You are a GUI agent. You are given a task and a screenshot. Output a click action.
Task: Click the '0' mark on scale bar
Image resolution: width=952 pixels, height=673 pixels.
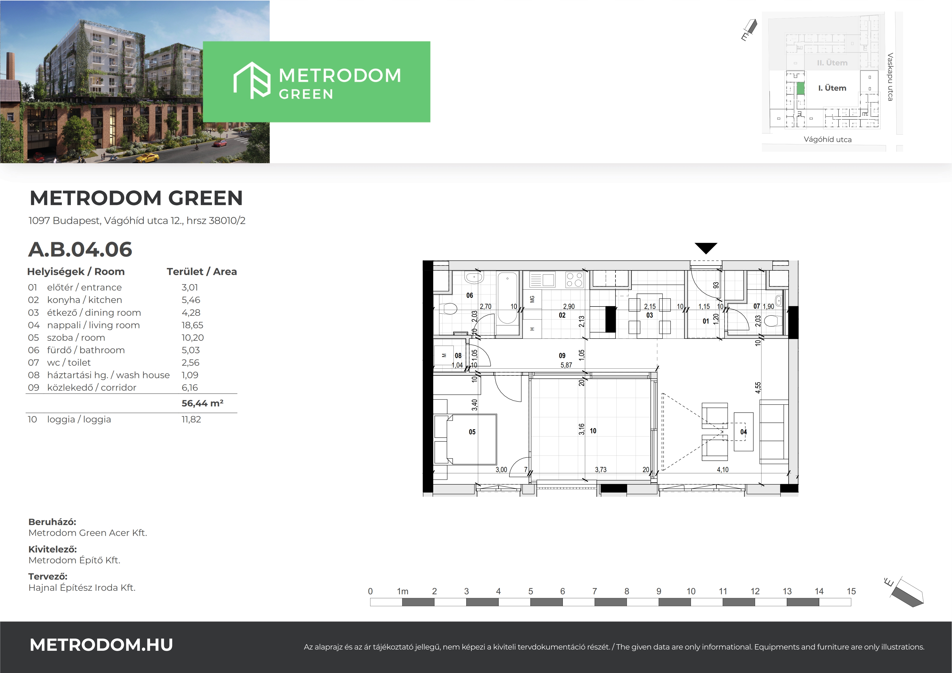370,591
